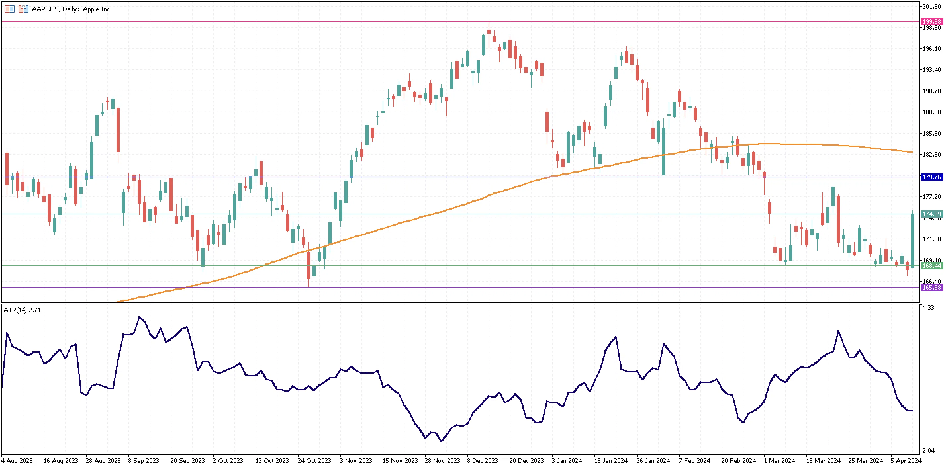Image resolution: width=946 pixels, height=467 pixels.
Task: Click the green 168.44 price label
Action: tap(931, 266)
